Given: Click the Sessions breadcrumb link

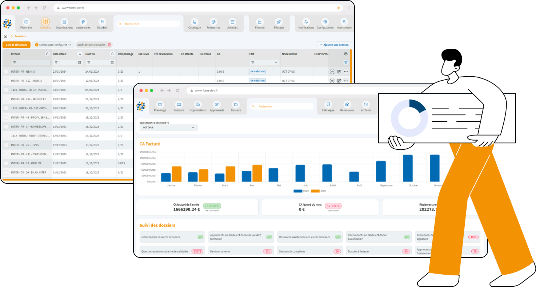Looking at the screenshot, I should click(20, 36).
